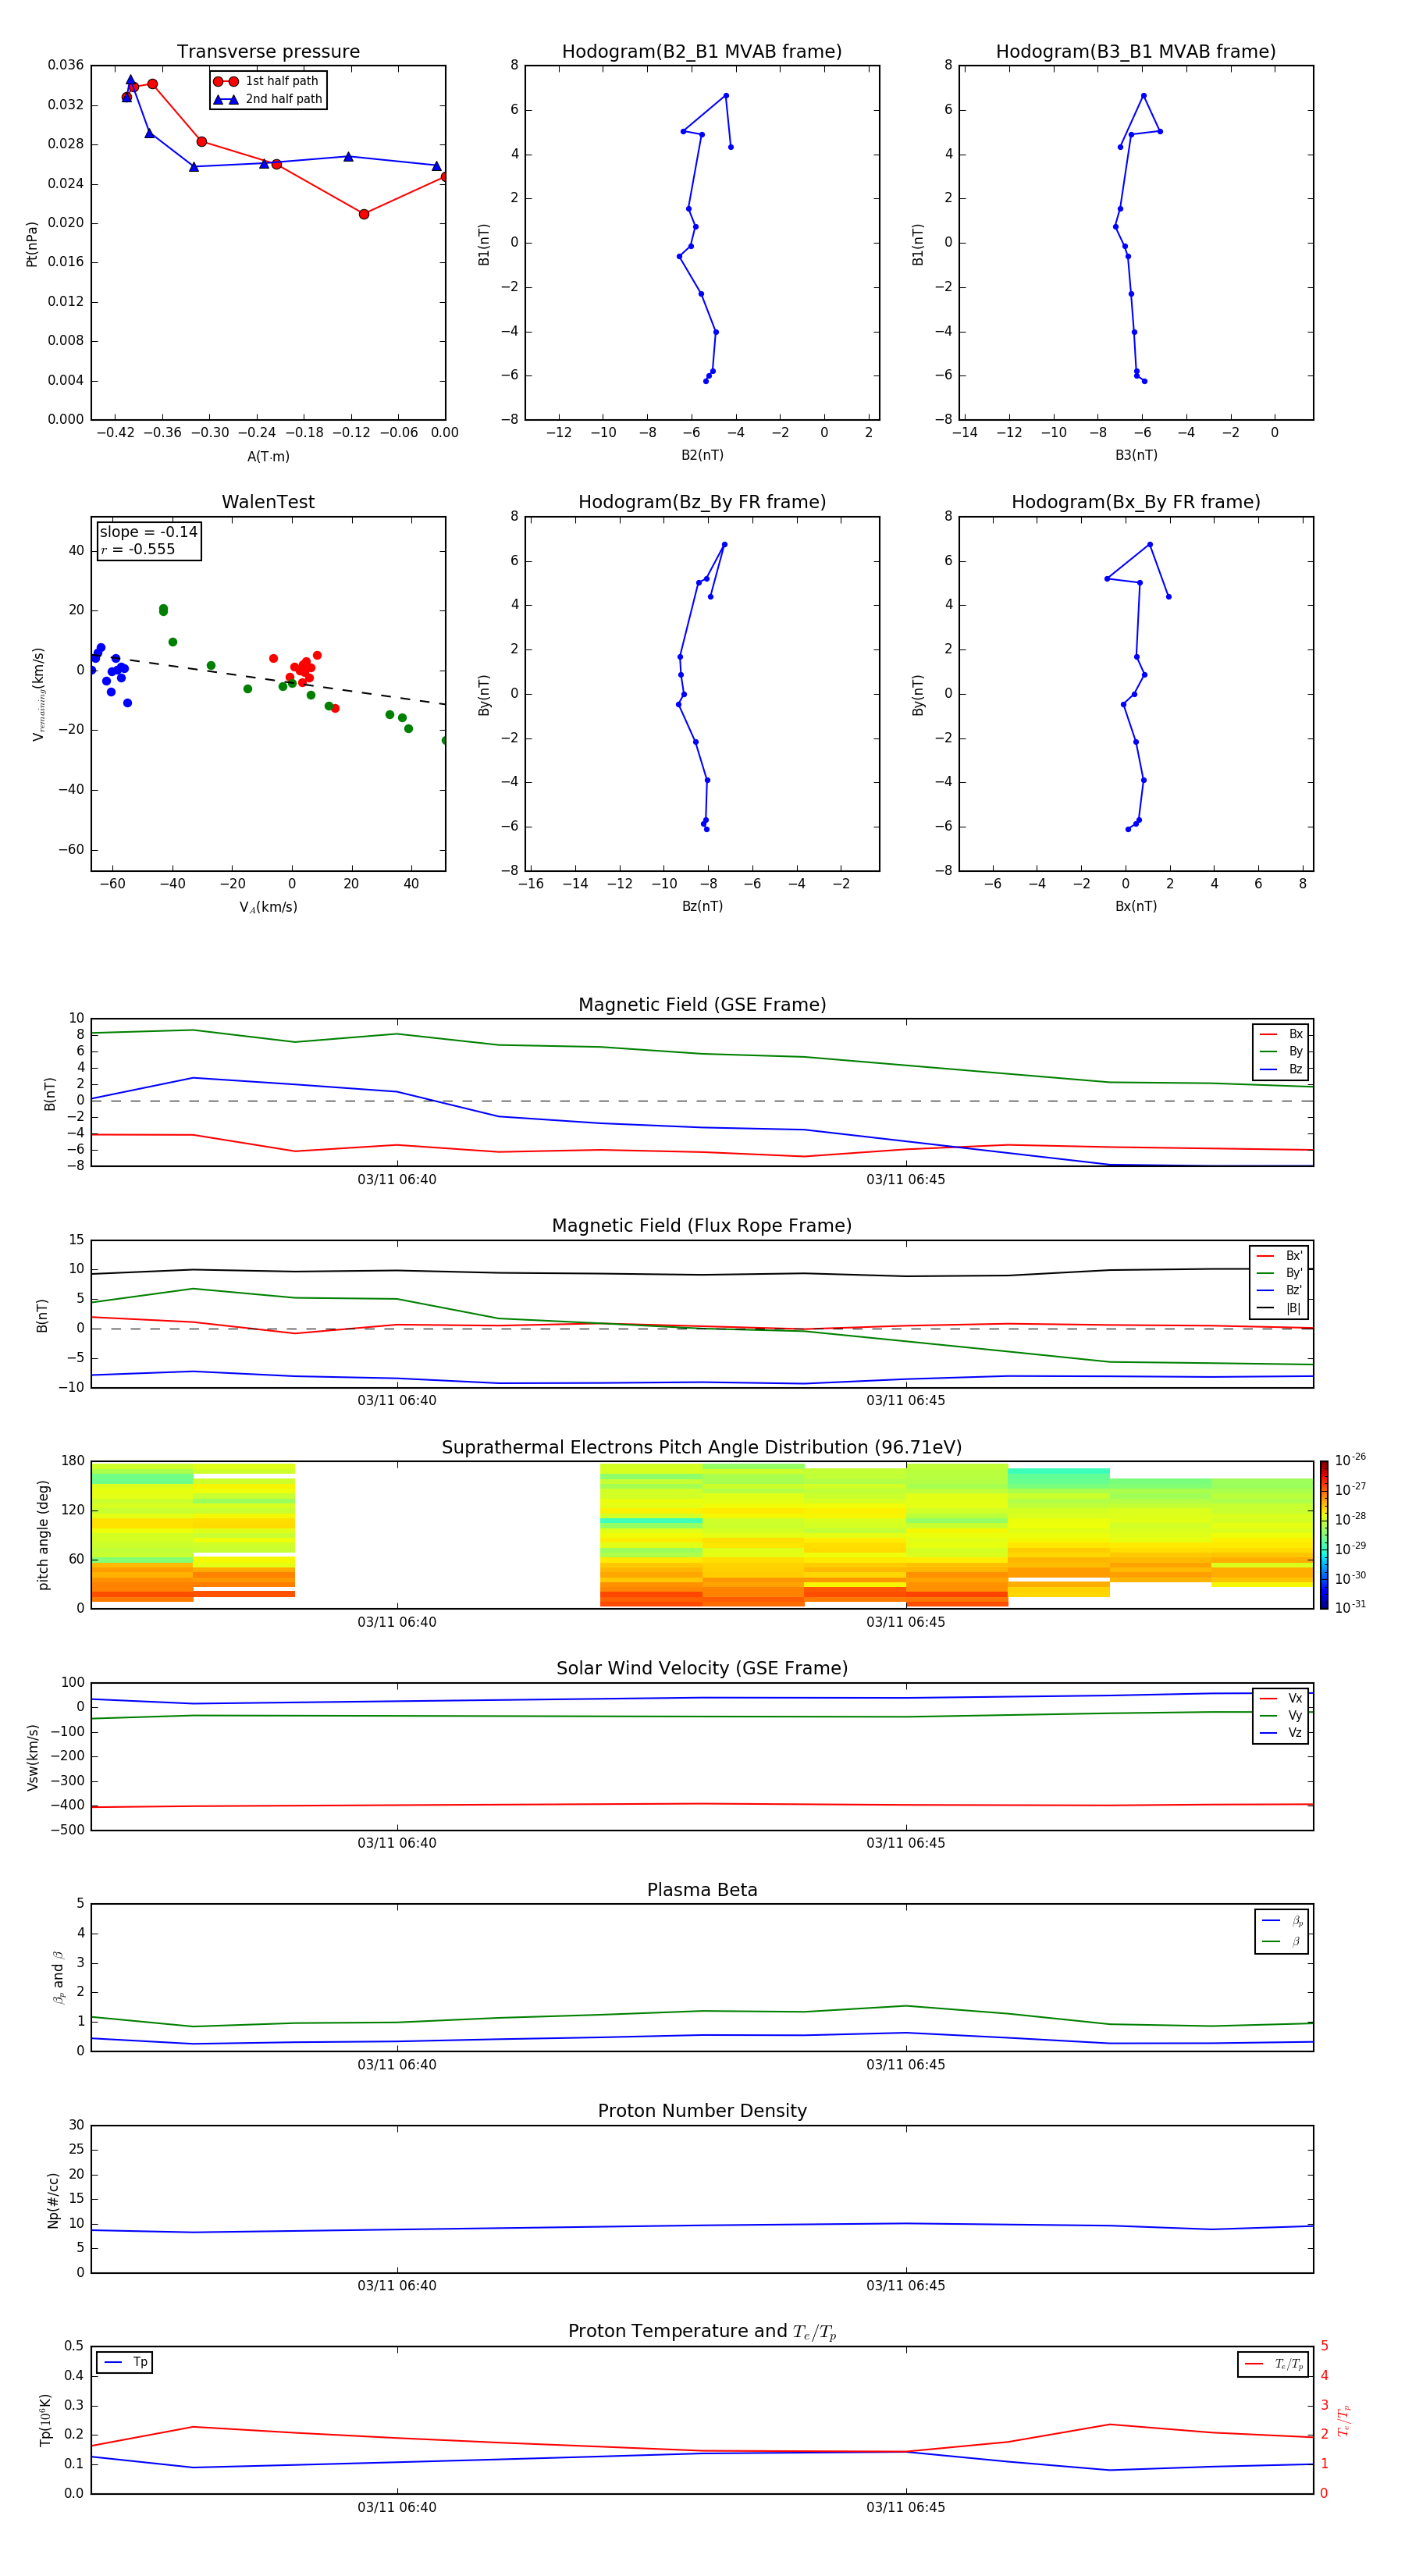Click the "pitch angle (deg)" axis label
The width and height of the screenshot is (1405, 2576).
[x=43, y=1535]
